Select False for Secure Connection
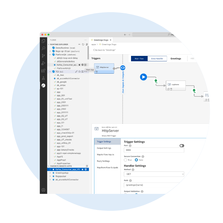This screenshot has width=223, height=223. pos(136,160)
